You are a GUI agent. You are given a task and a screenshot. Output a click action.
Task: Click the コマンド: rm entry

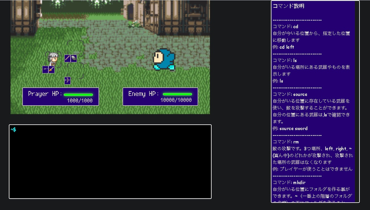[286, 142]
